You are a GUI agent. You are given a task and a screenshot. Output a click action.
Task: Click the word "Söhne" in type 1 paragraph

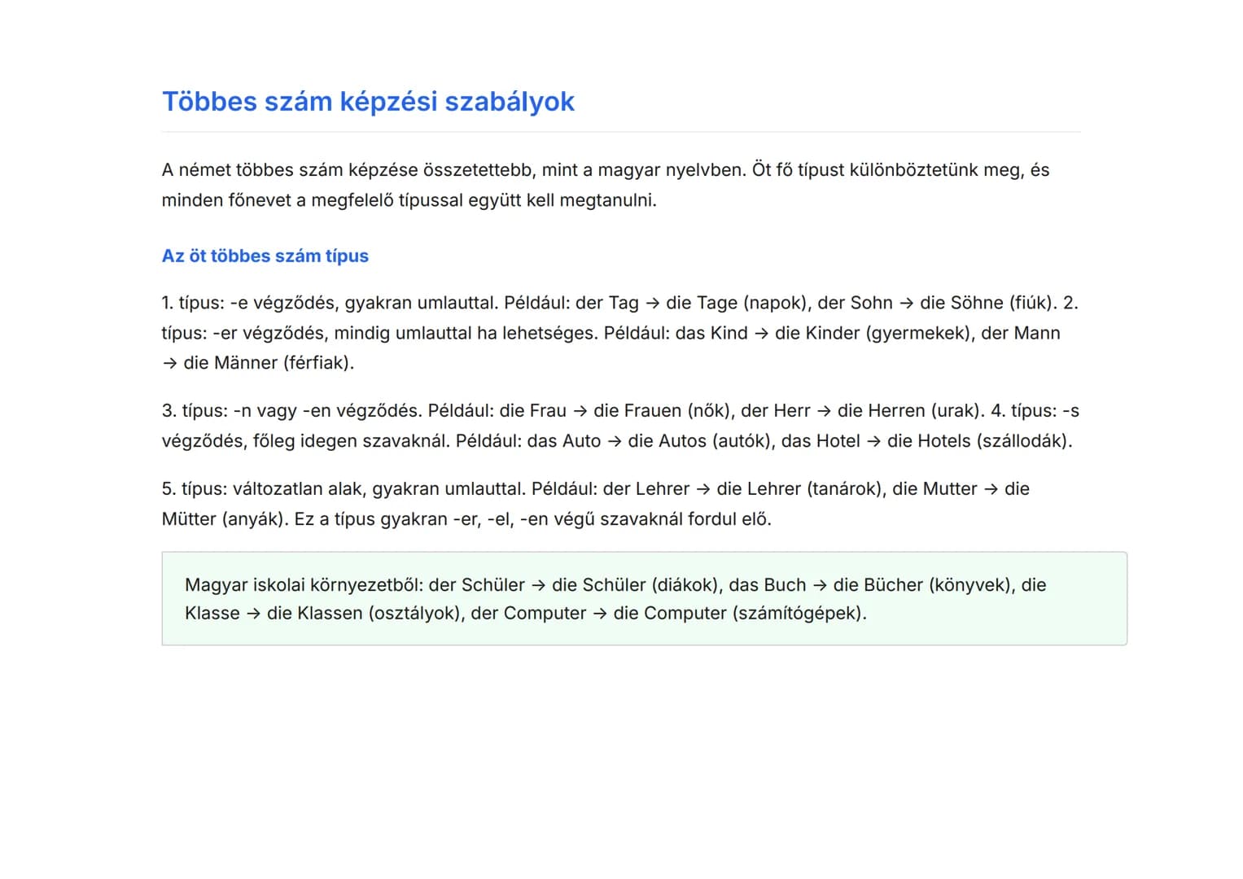976,303
